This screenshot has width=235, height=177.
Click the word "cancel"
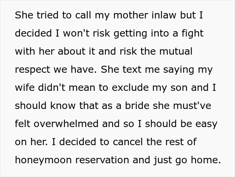tap(128, 142)
